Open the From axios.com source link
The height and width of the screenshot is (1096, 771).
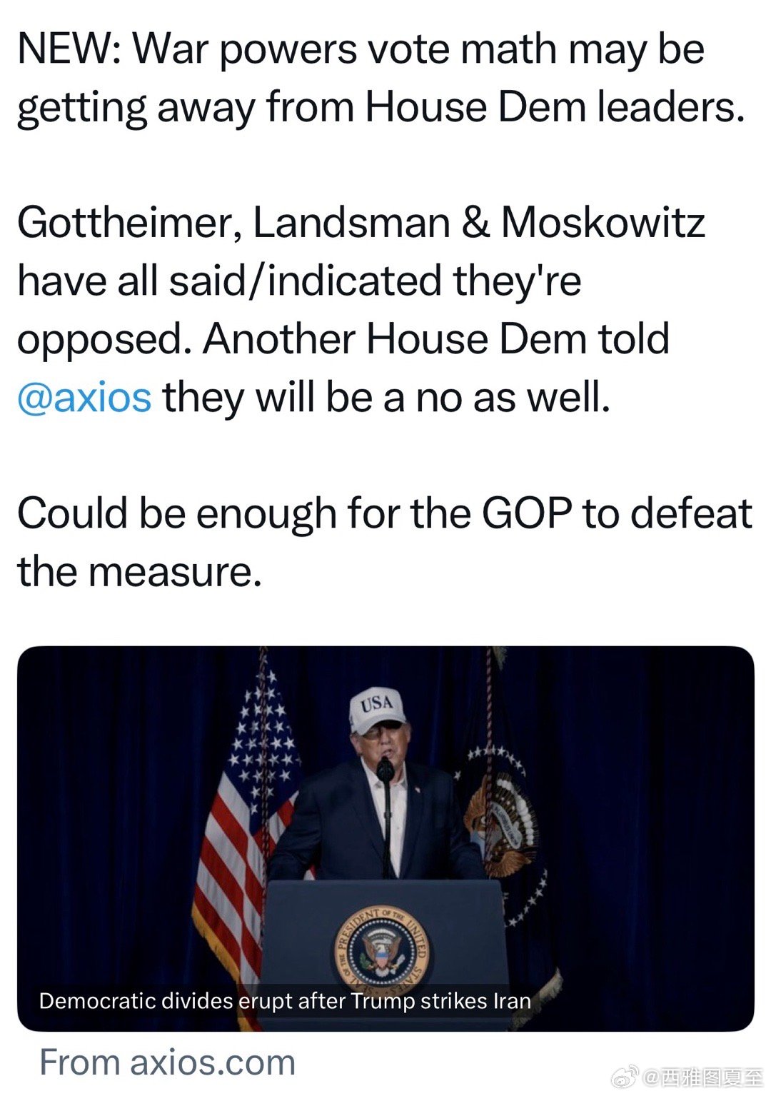pyautogui.click(x=168, y=1062)
